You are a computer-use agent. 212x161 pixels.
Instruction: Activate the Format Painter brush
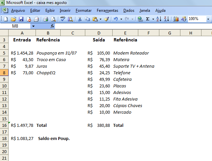point(106,19)
